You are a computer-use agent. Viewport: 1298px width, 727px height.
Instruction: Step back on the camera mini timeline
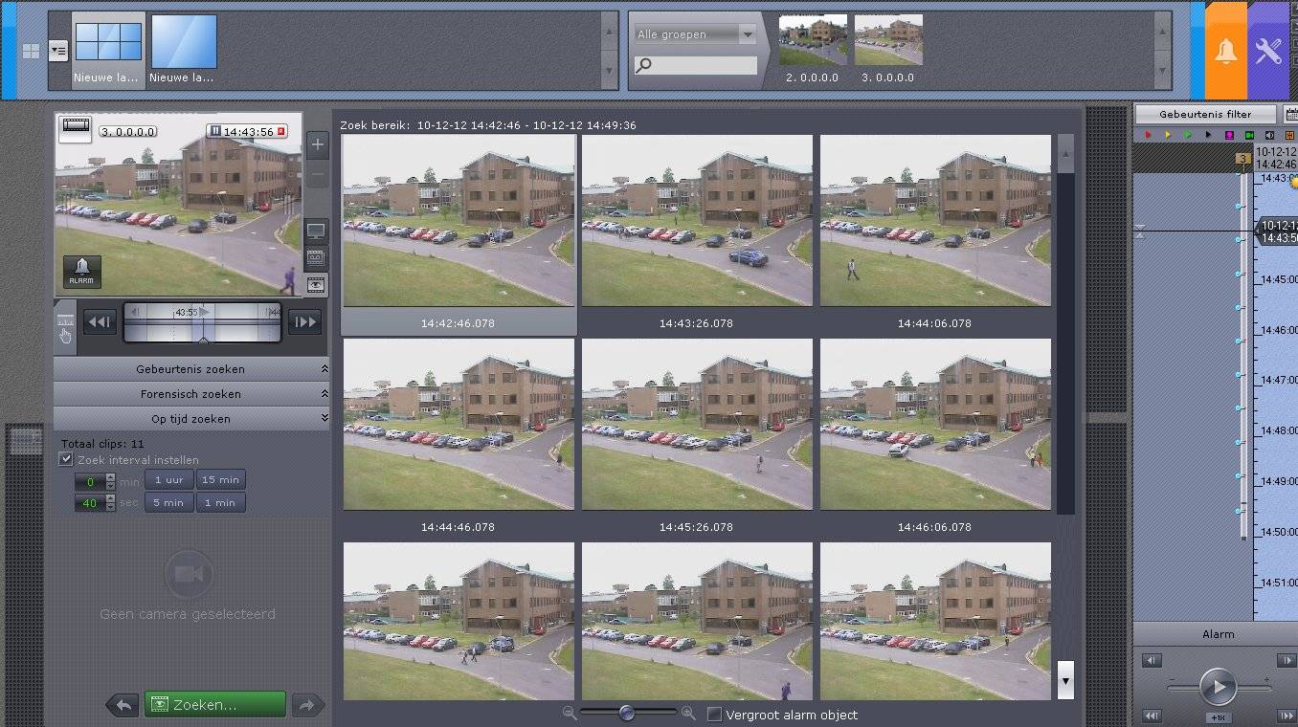pyautogui.click(x=101, y=322)
